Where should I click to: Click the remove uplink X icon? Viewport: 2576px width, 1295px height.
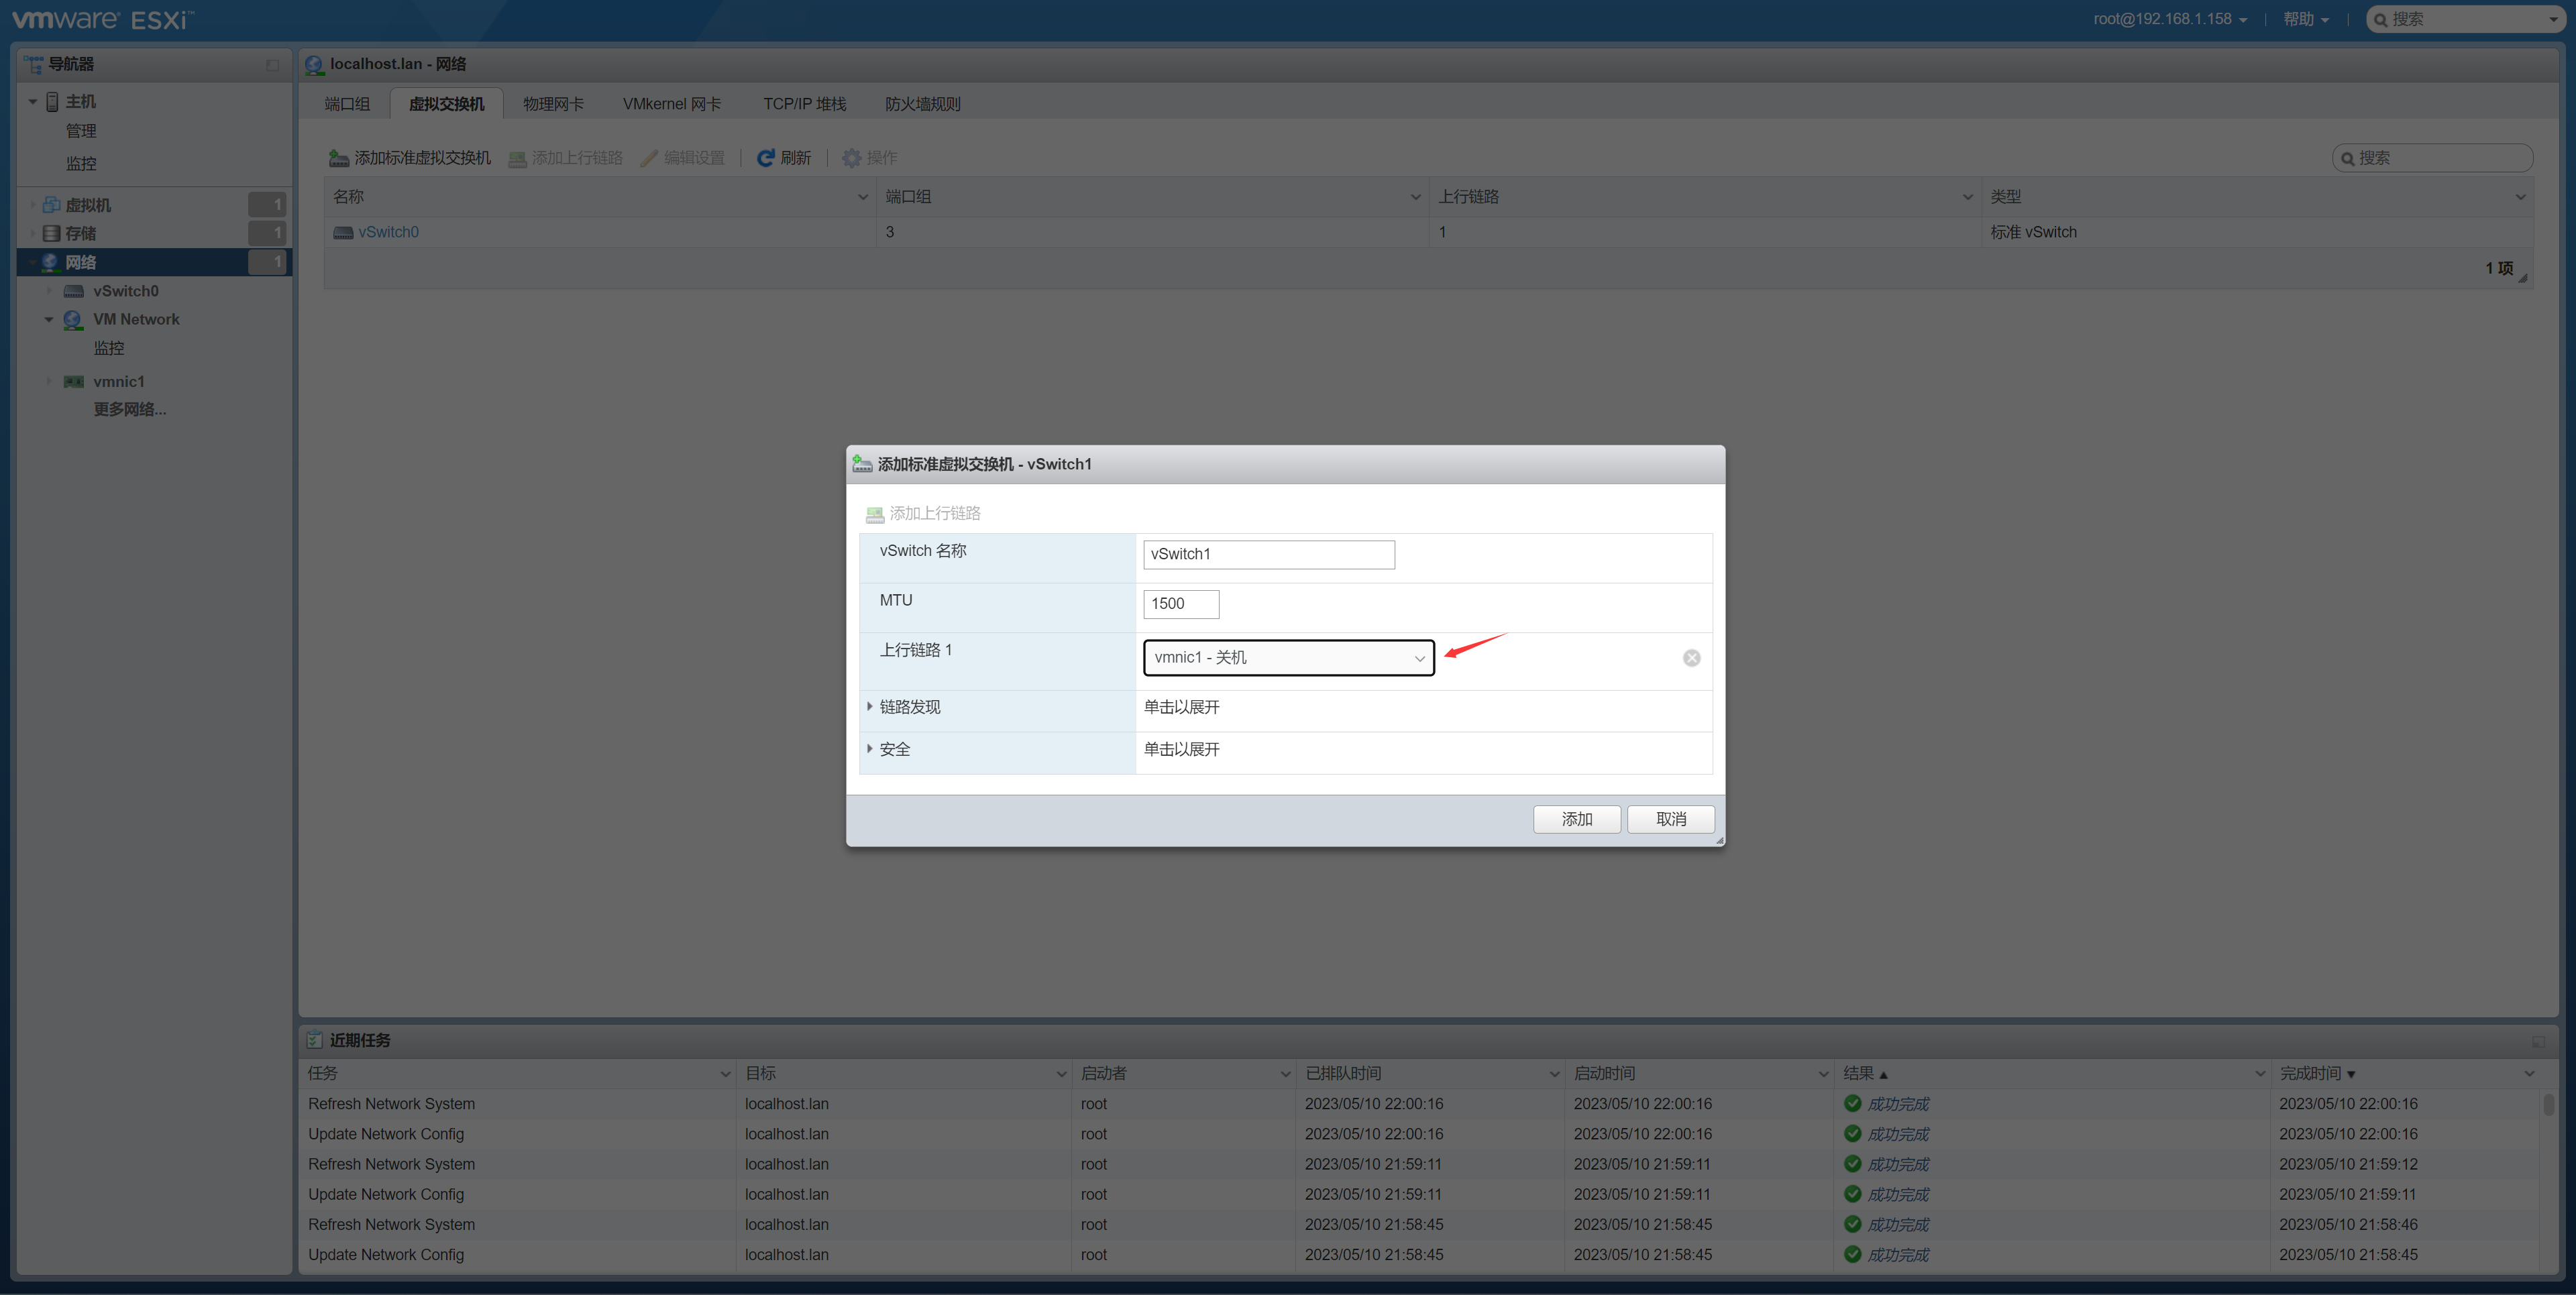pyautogui.click(x=1691, y=658)
